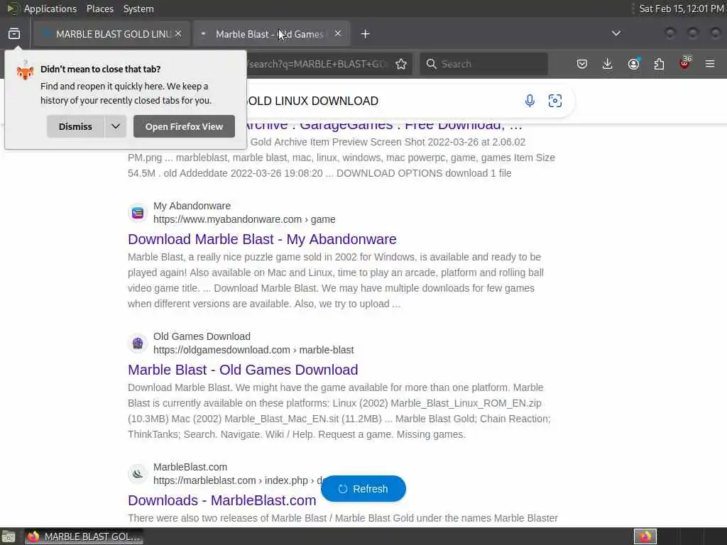
Task: Expand the list all tabs chevron
Action: [x=616, y=33]
